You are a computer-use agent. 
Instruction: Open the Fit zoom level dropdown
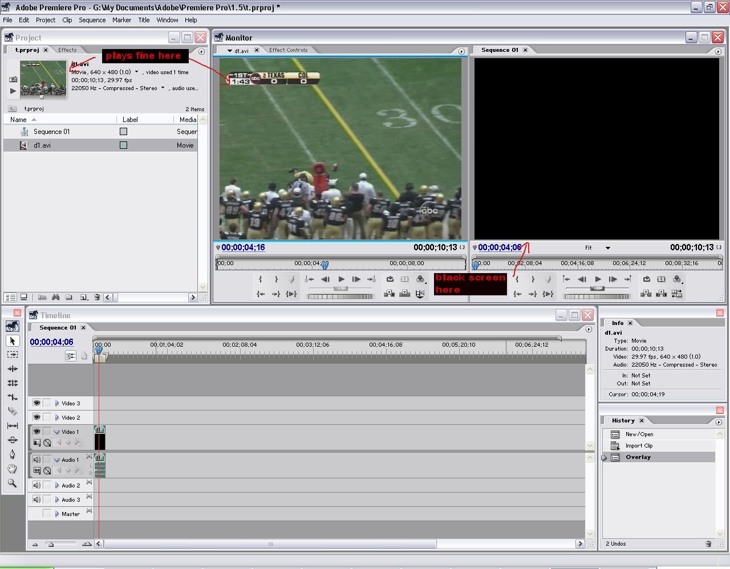coord(608,247)
